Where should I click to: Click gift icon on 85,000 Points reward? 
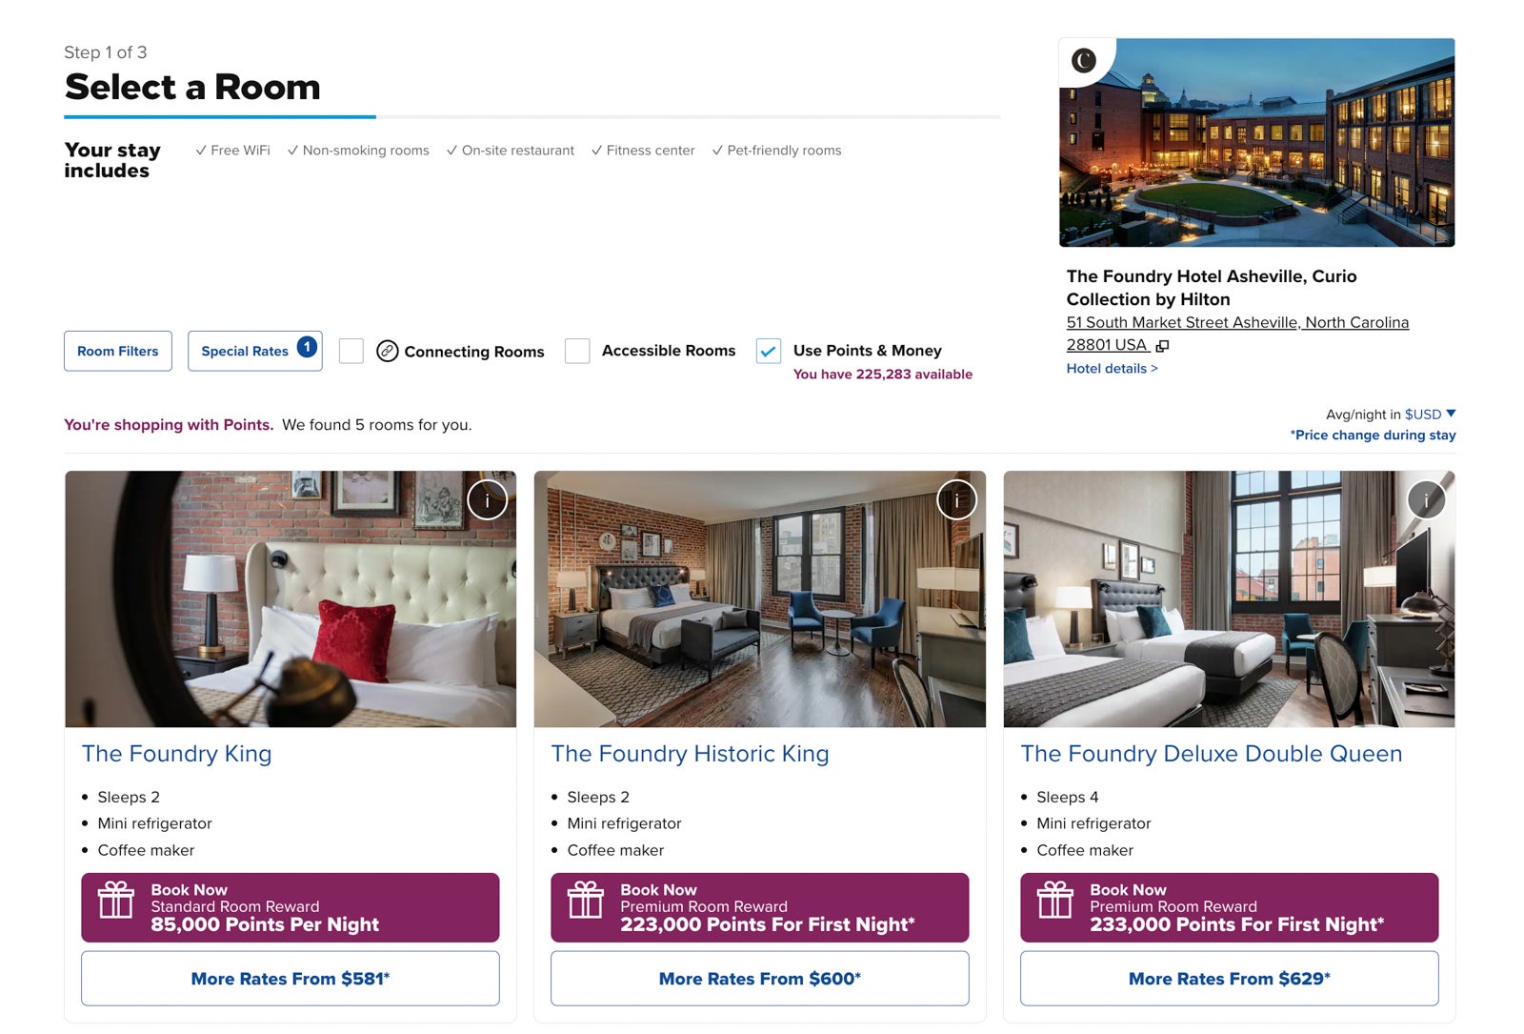(x=116, y=899)
